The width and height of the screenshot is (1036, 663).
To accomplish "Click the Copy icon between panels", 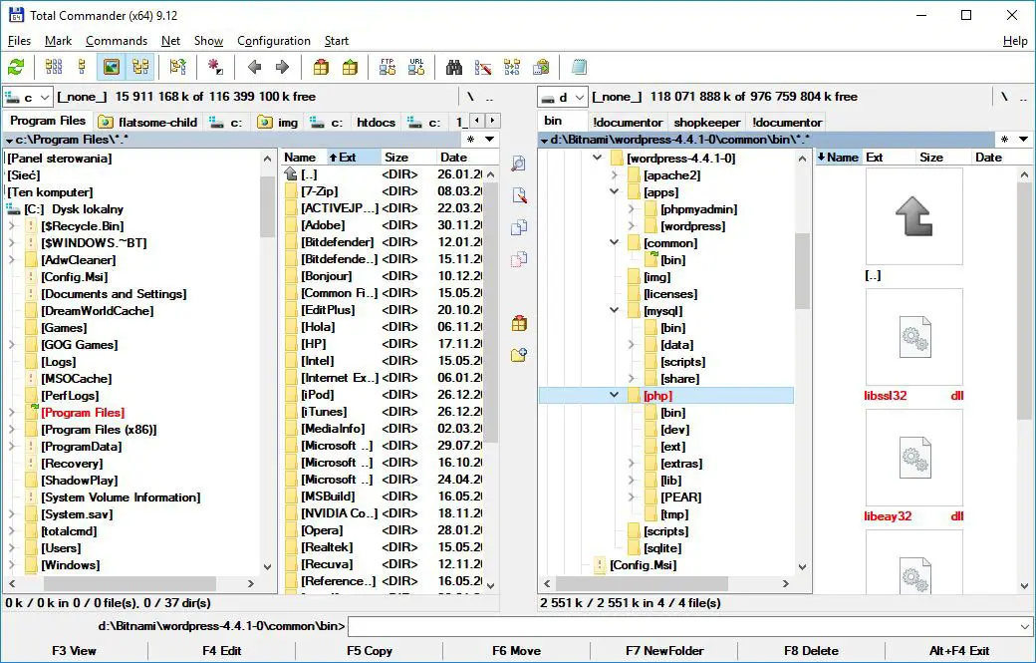I will tap(519, 226).
